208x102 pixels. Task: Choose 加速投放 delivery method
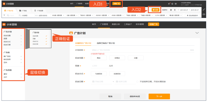click(117, 74)
